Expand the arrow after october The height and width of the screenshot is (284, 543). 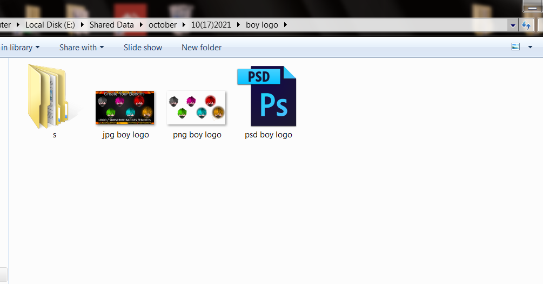(184, 25)
